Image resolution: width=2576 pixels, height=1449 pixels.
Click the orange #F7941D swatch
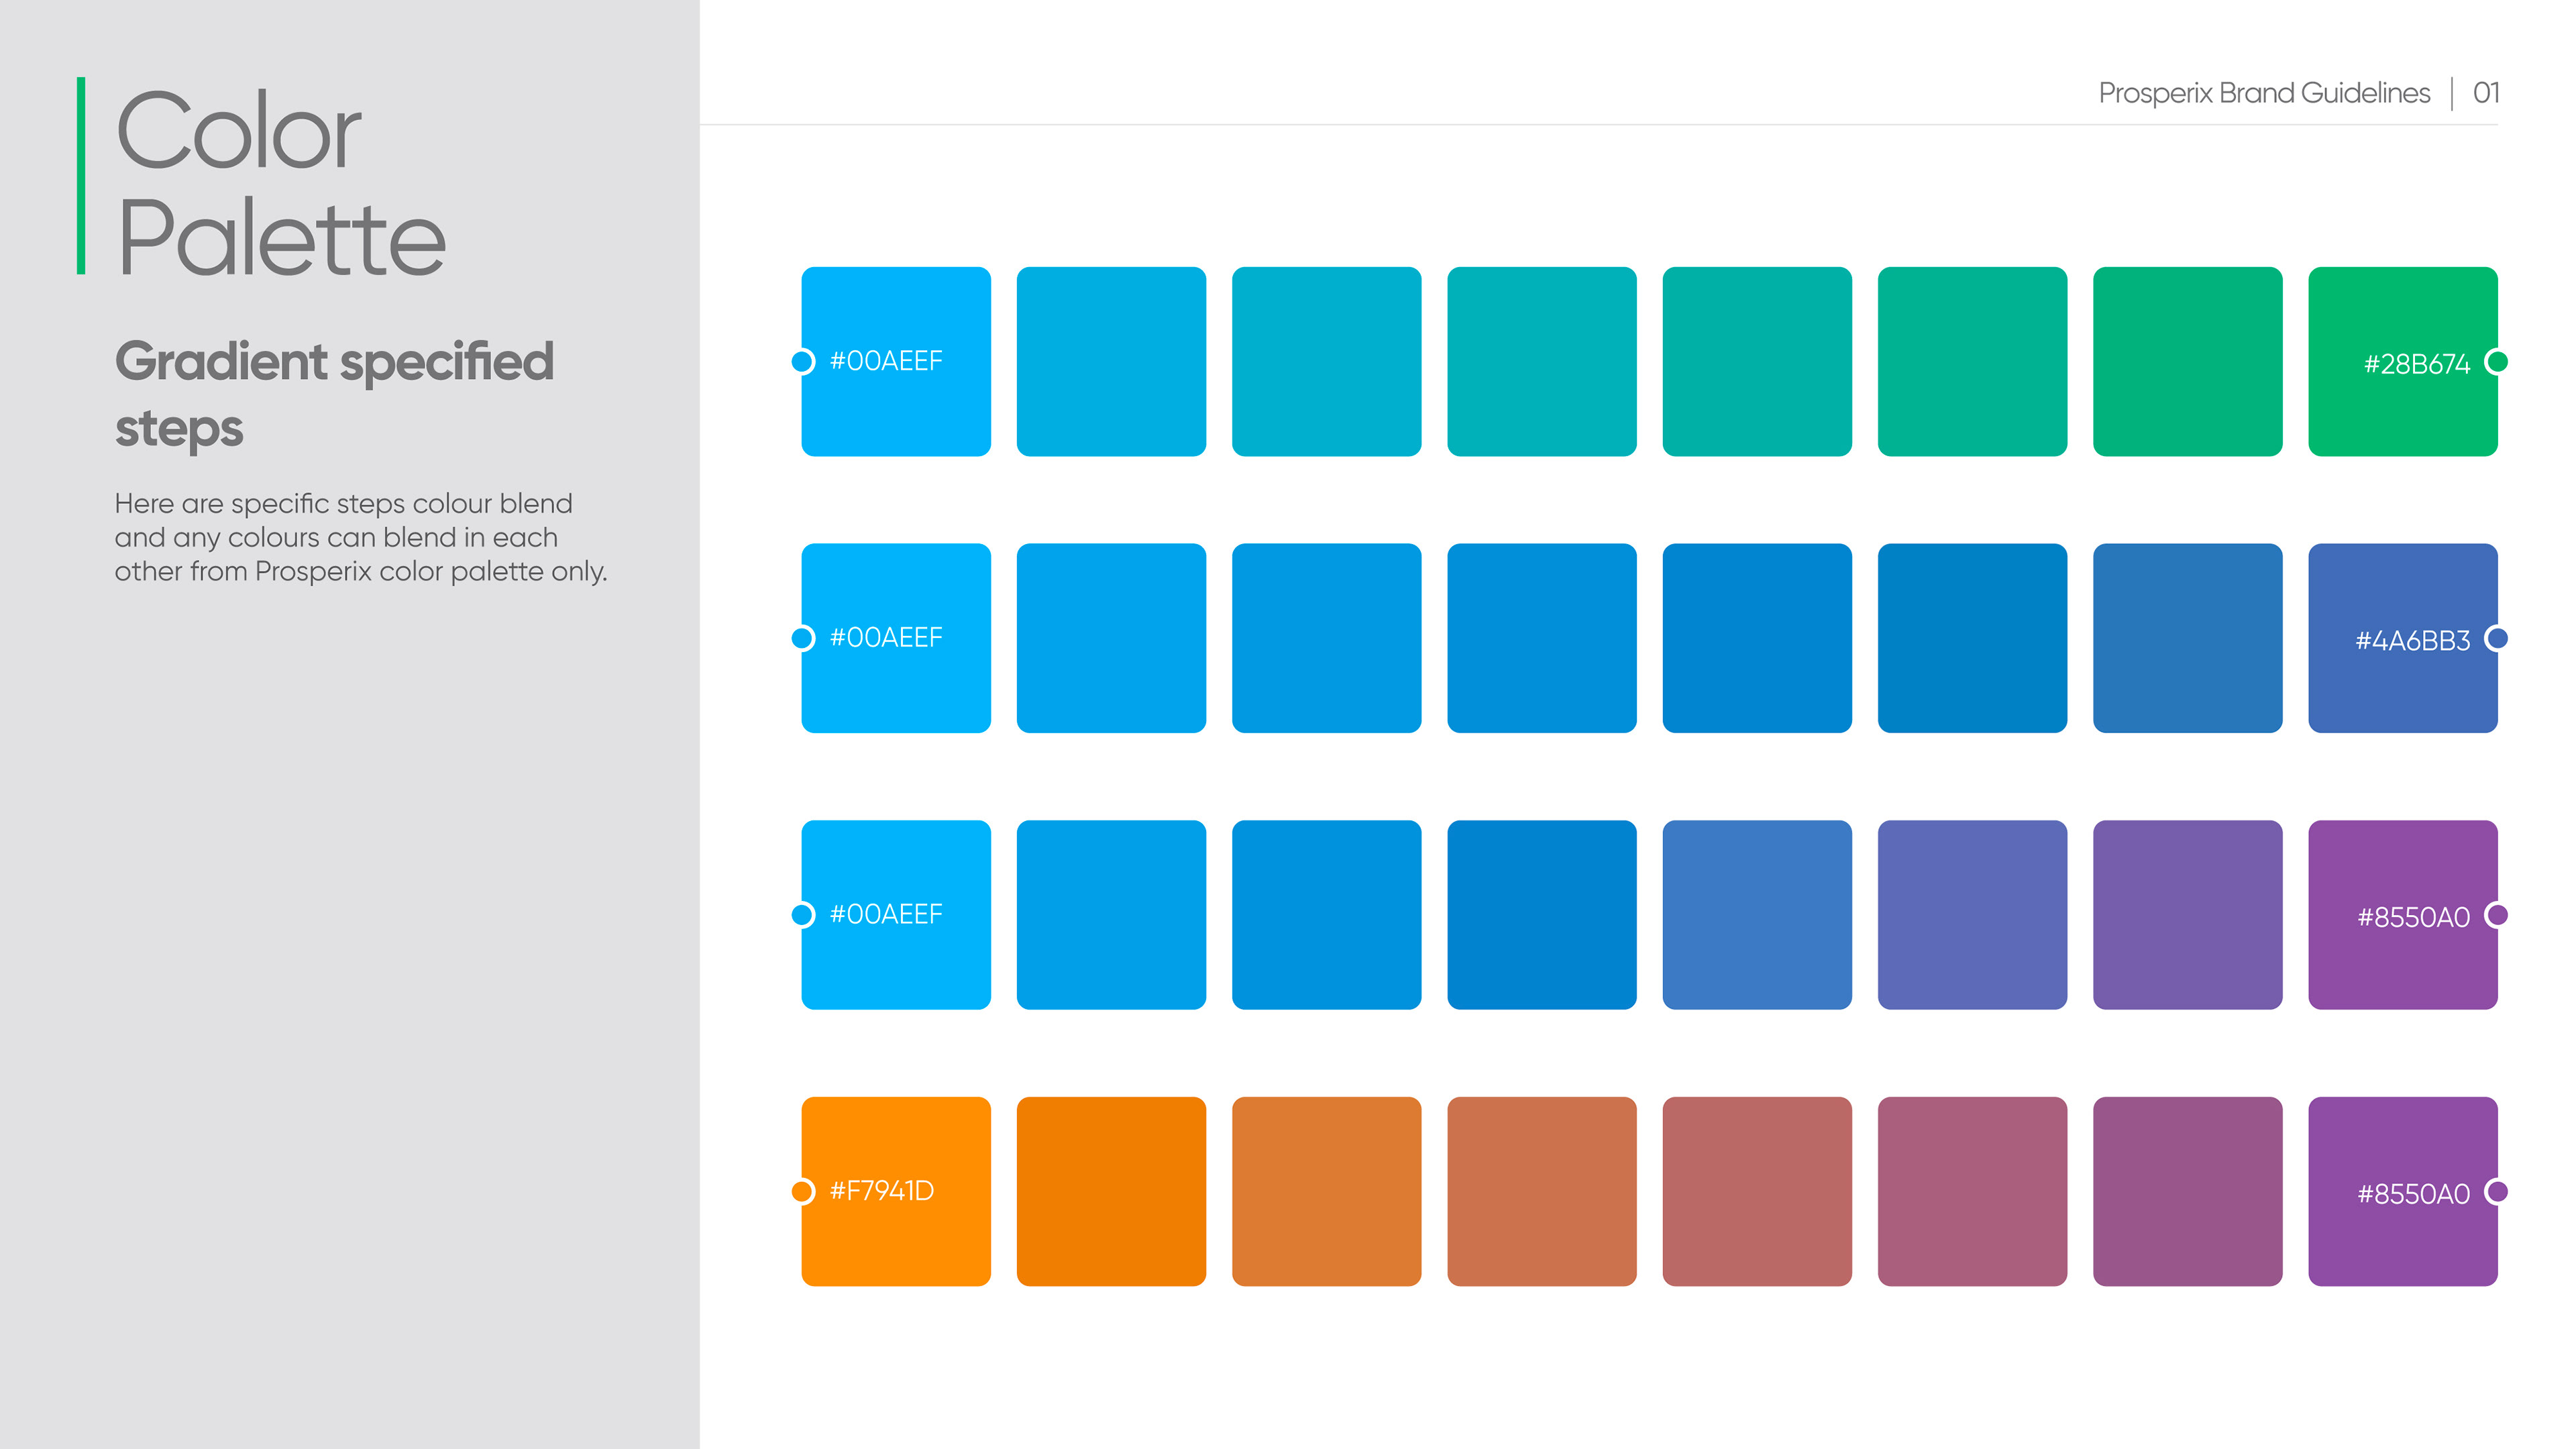(x=896, y=1191)
